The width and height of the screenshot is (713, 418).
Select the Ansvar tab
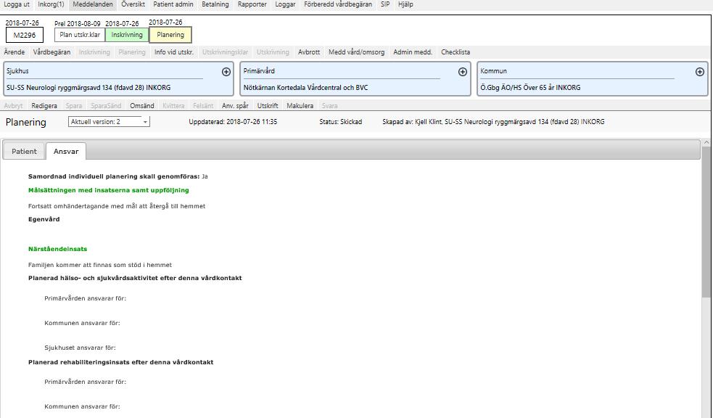coord(66,152)
